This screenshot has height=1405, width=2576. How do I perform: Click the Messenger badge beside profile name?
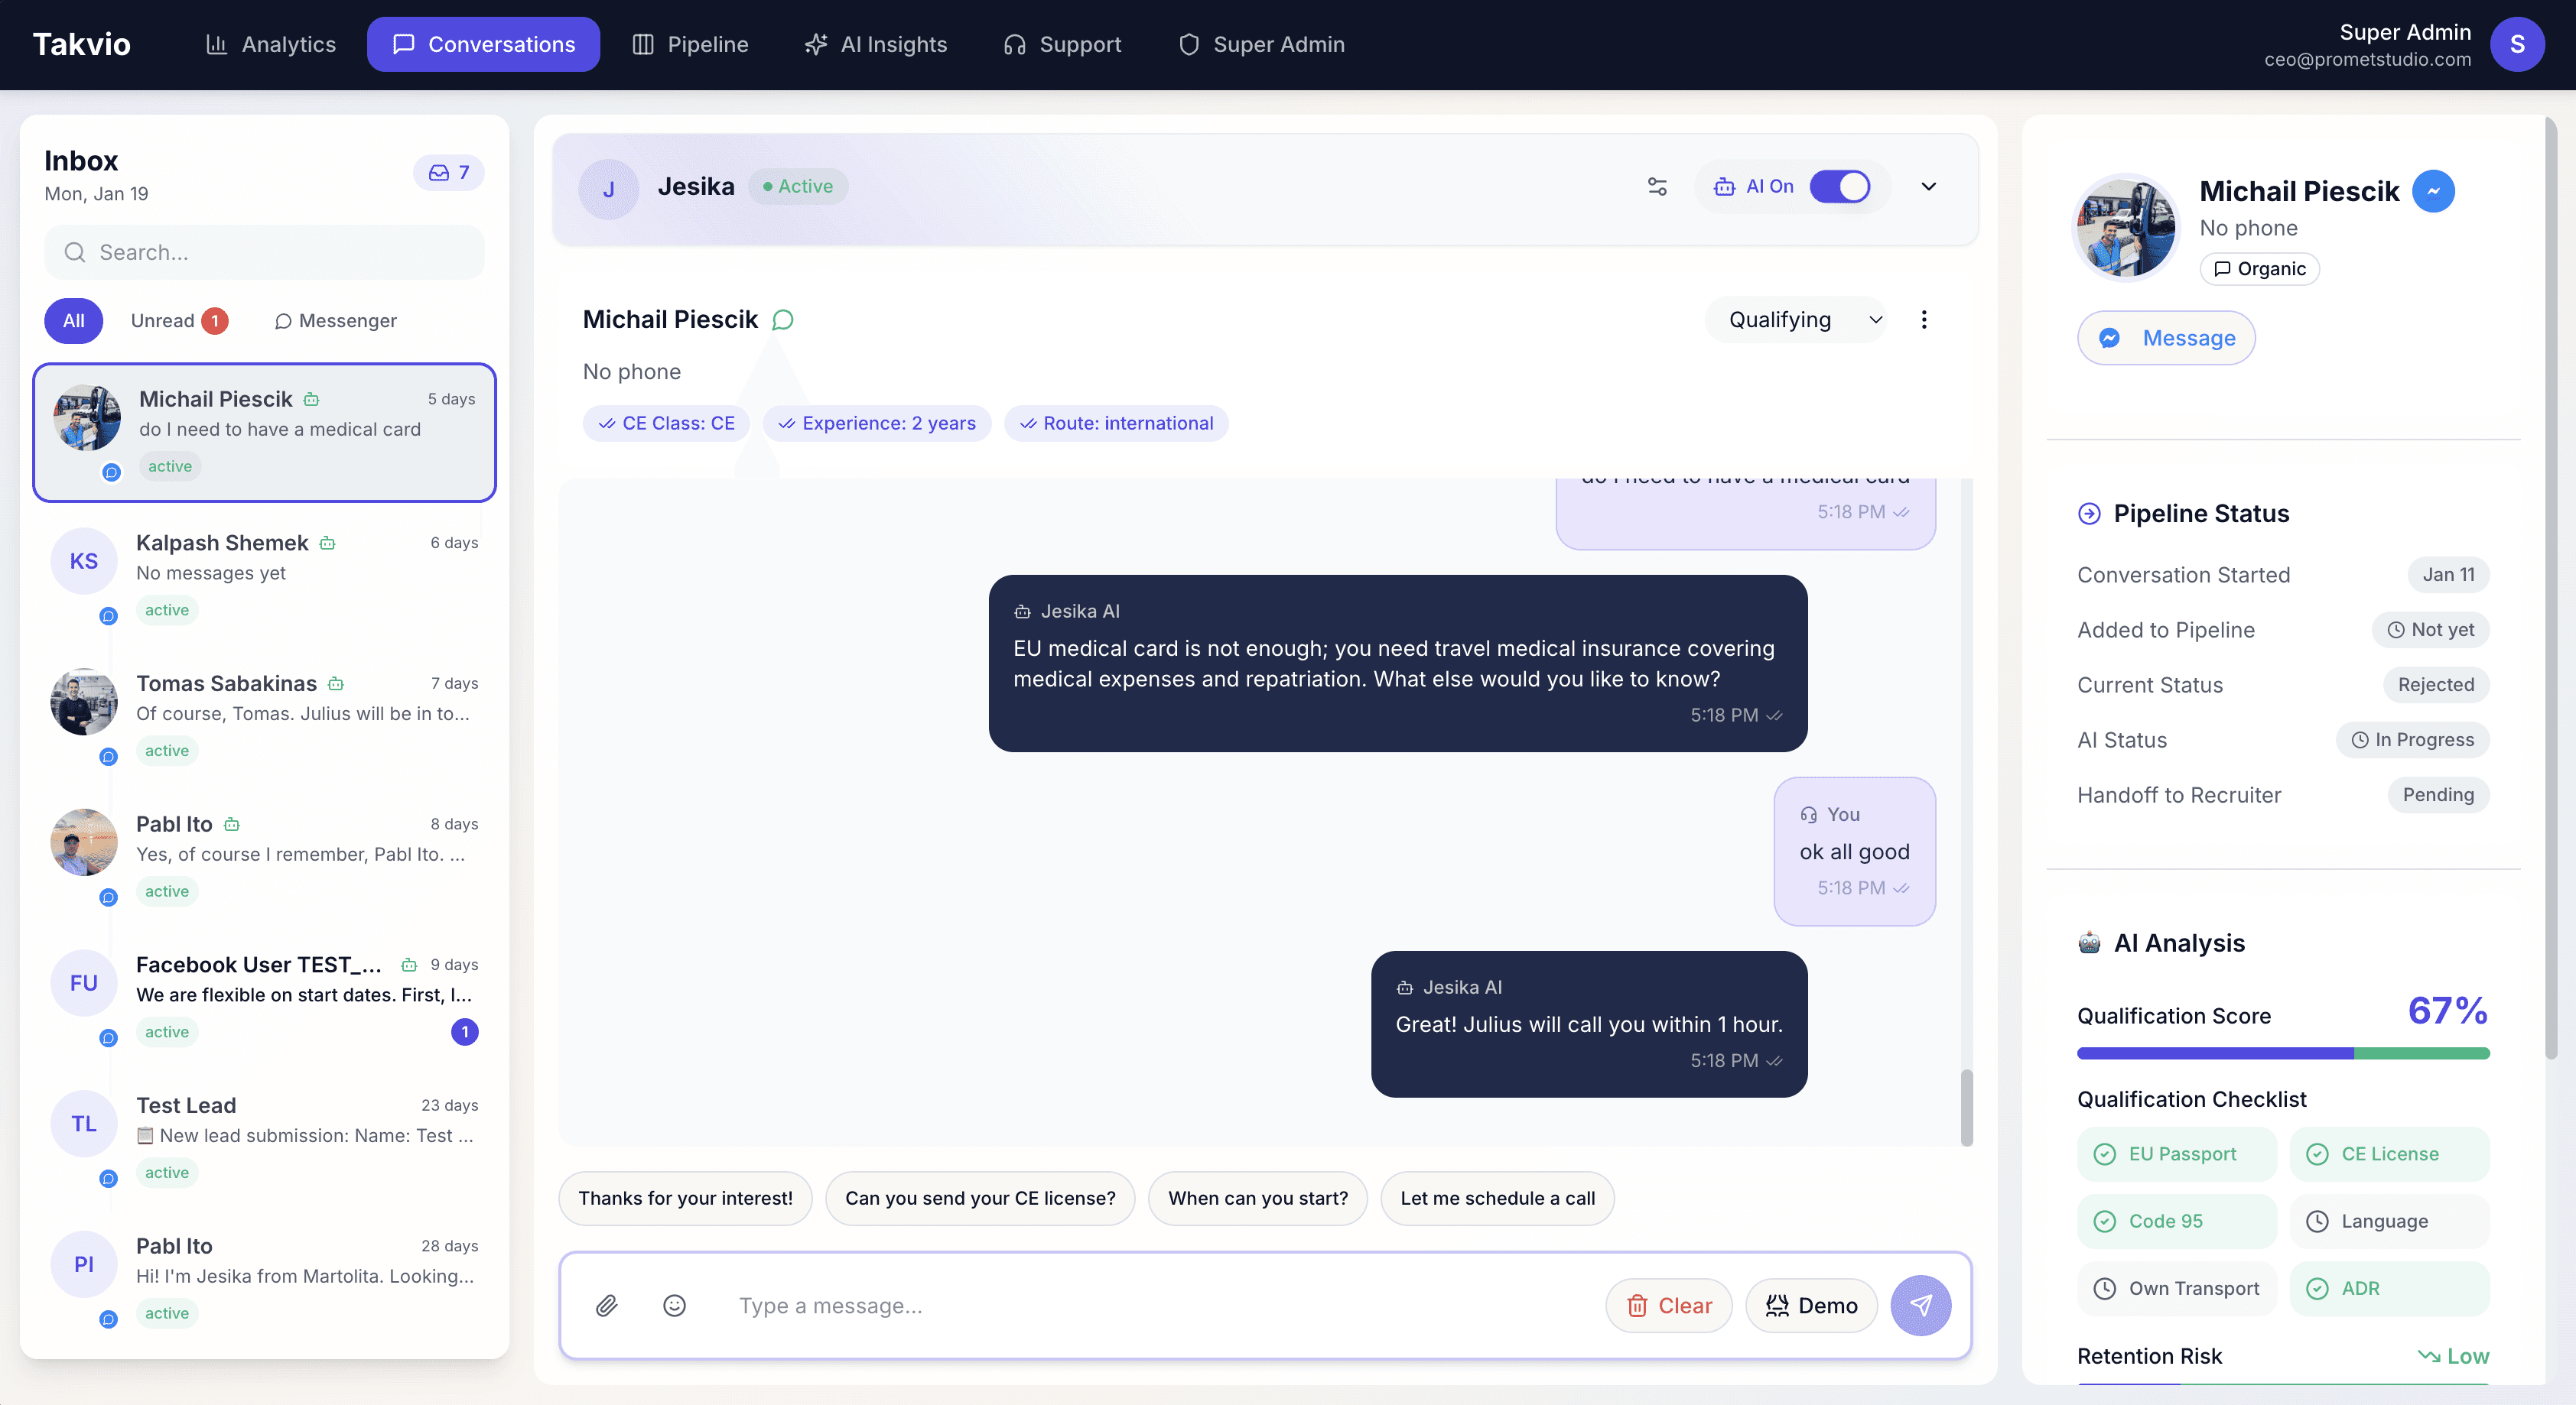pos(2433,191)
